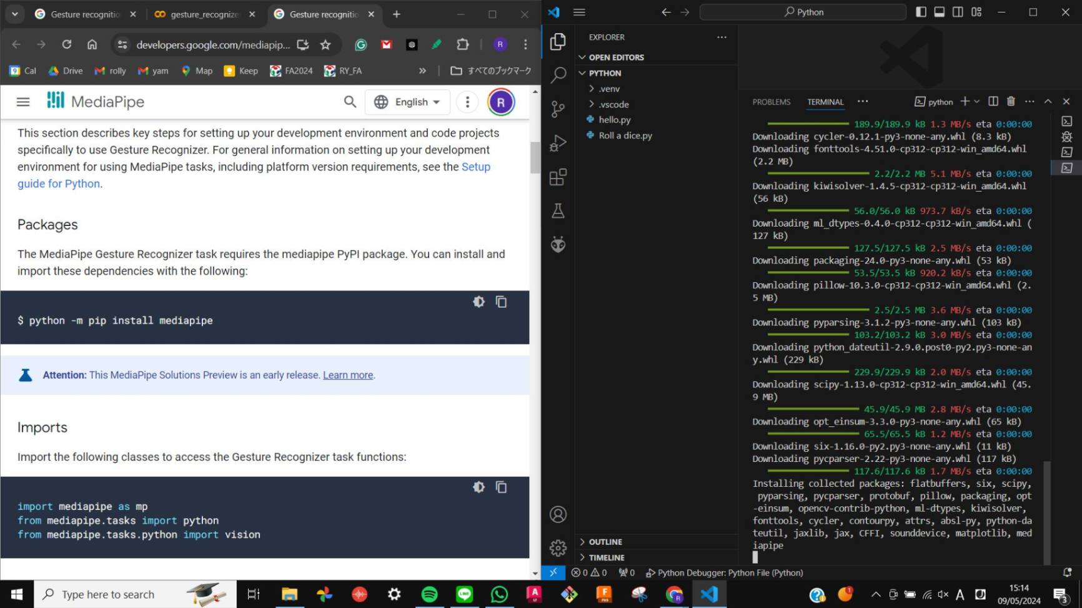This screenshot has height=608, width=1082.
Task: Switch to gesture_recognizer Colab browser tab
Action: 205,14
